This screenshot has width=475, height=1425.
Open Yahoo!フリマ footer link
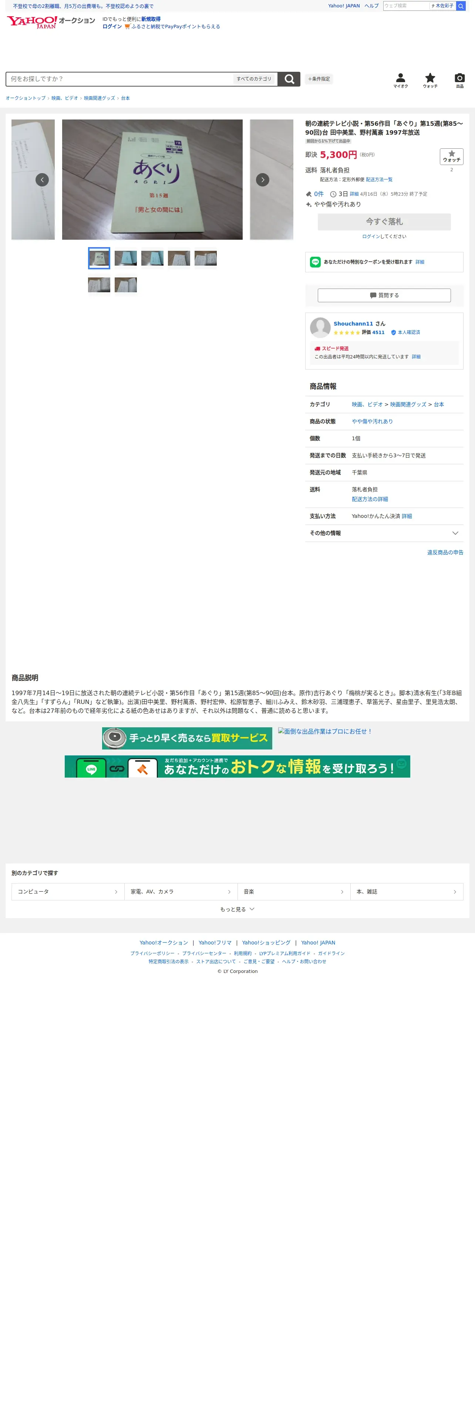(x=215, y=943)
